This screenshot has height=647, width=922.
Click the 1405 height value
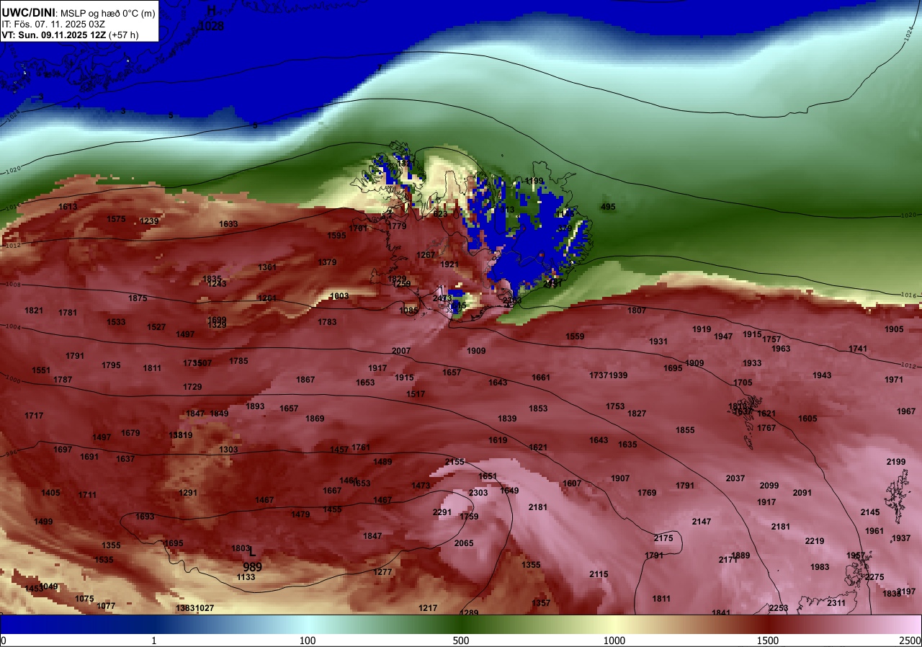click(51, 493)
